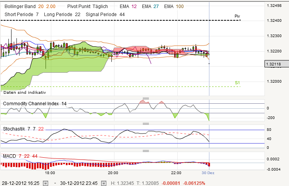Image resolution: width=289 pixels, height=186 pixels.
Task: Click the 1.32498 price axis label
Action: (274, 6)
